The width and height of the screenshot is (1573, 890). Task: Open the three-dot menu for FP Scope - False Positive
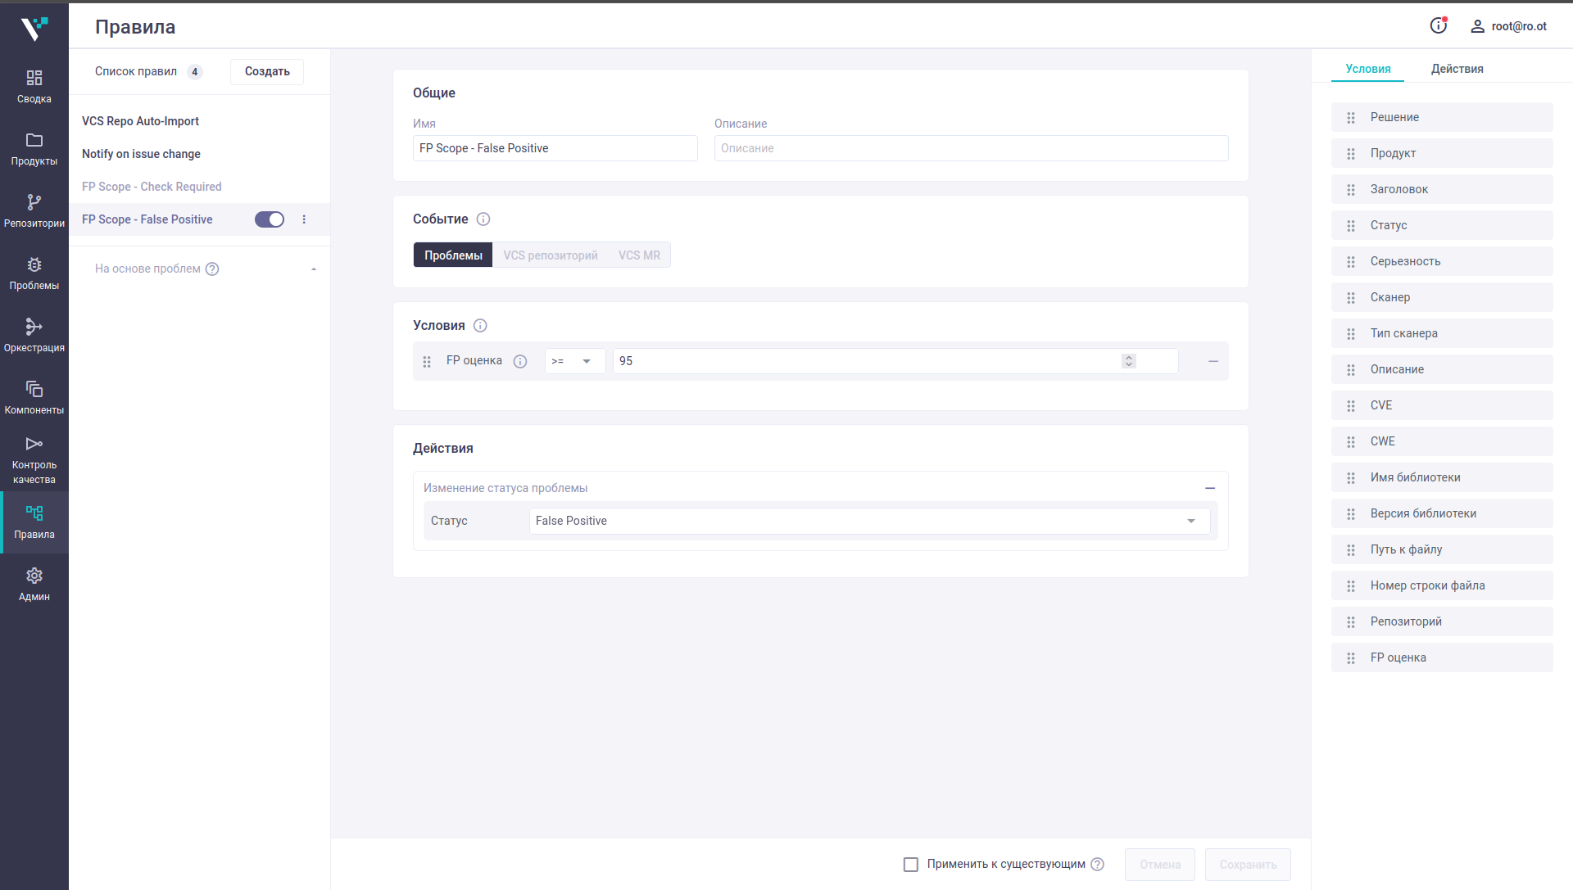(x=304, y=219)
